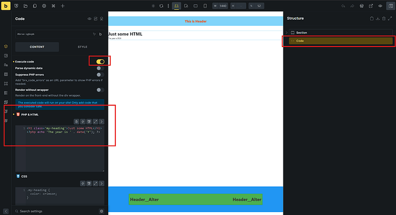Enable the Parse dynamic data toggle

100,68
